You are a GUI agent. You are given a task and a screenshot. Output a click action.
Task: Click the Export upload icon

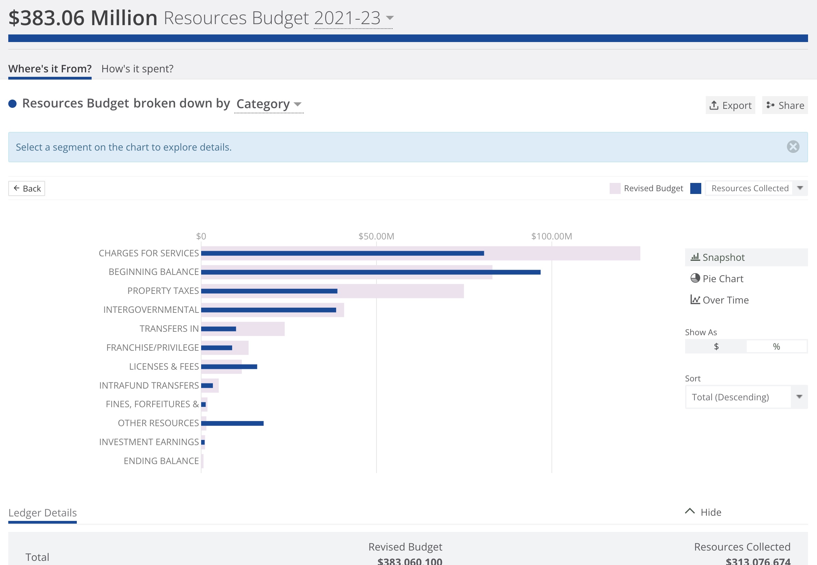pos(714,105)
